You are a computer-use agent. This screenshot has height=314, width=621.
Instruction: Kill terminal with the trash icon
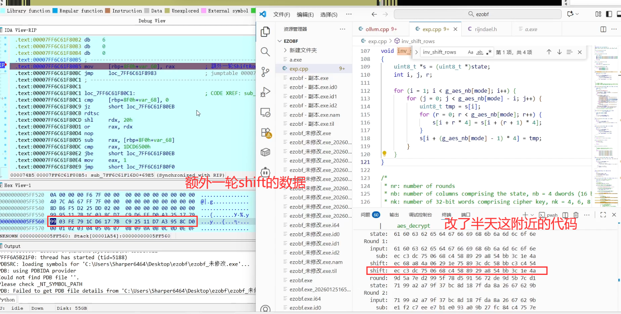(576, 215)
